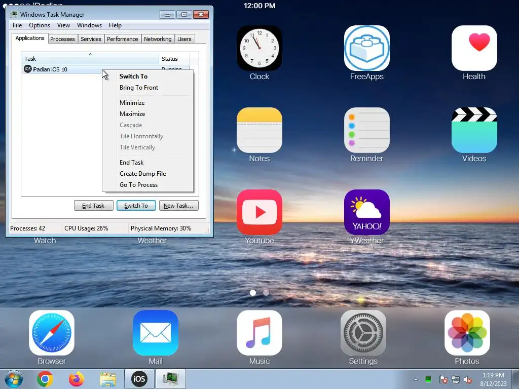This screenshot has width=519, height=389.
Task: Open the View menu in Task Manager
Action: (63, 25)
